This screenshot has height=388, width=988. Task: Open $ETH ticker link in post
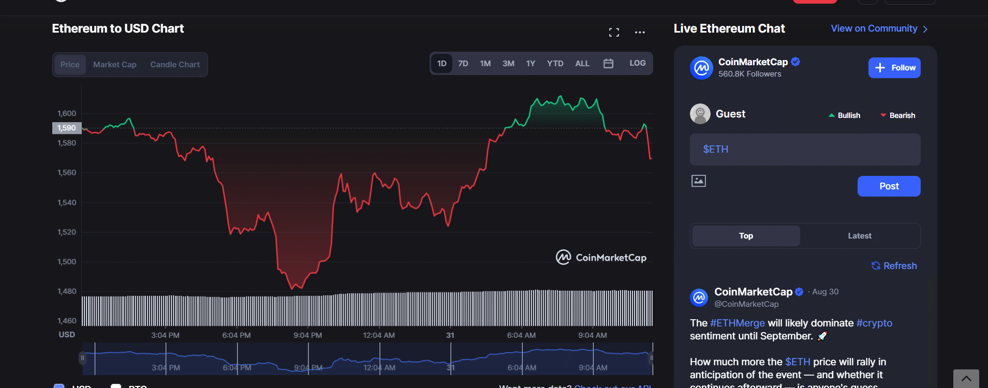point(798,362)
